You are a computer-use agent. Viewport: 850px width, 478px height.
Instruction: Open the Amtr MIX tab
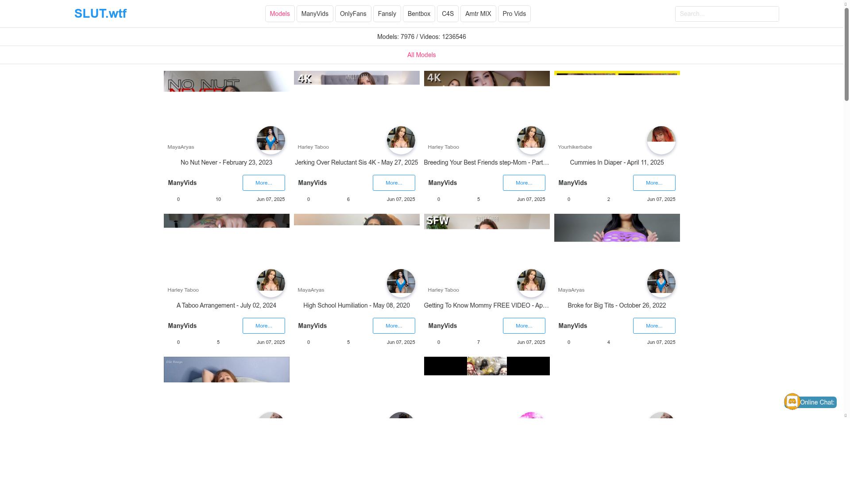[478, 14]
